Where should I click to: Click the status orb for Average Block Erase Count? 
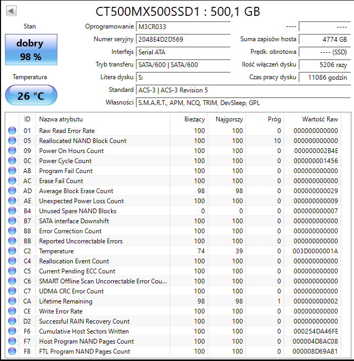(x=12, y=191)
